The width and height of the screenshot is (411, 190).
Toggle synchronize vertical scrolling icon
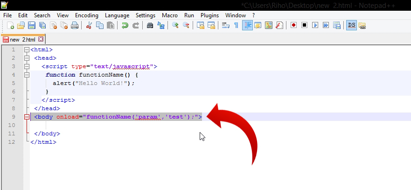(201, 26)
